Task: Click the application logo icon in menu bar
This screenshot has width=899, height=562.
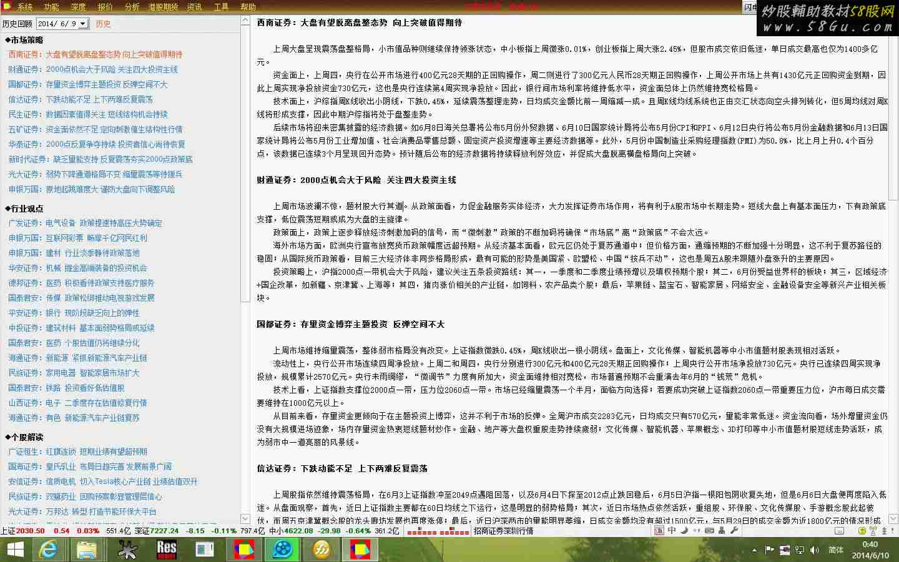Action: 7,6
